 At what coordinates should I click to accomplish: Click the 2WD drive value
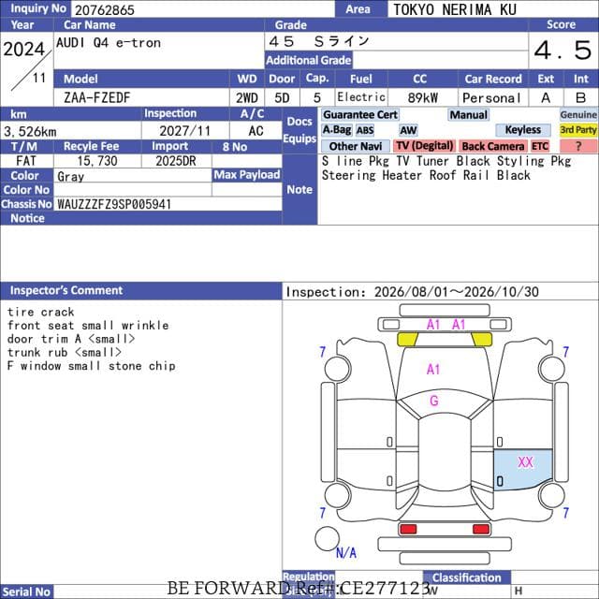pos(247,97)
